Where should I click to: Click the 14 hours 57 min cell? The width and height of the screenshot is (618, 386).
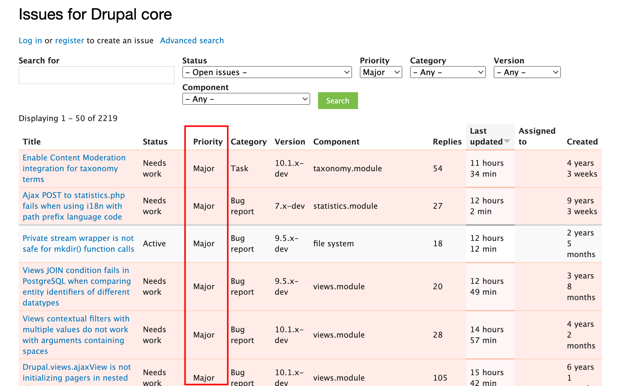click(487, 335)
